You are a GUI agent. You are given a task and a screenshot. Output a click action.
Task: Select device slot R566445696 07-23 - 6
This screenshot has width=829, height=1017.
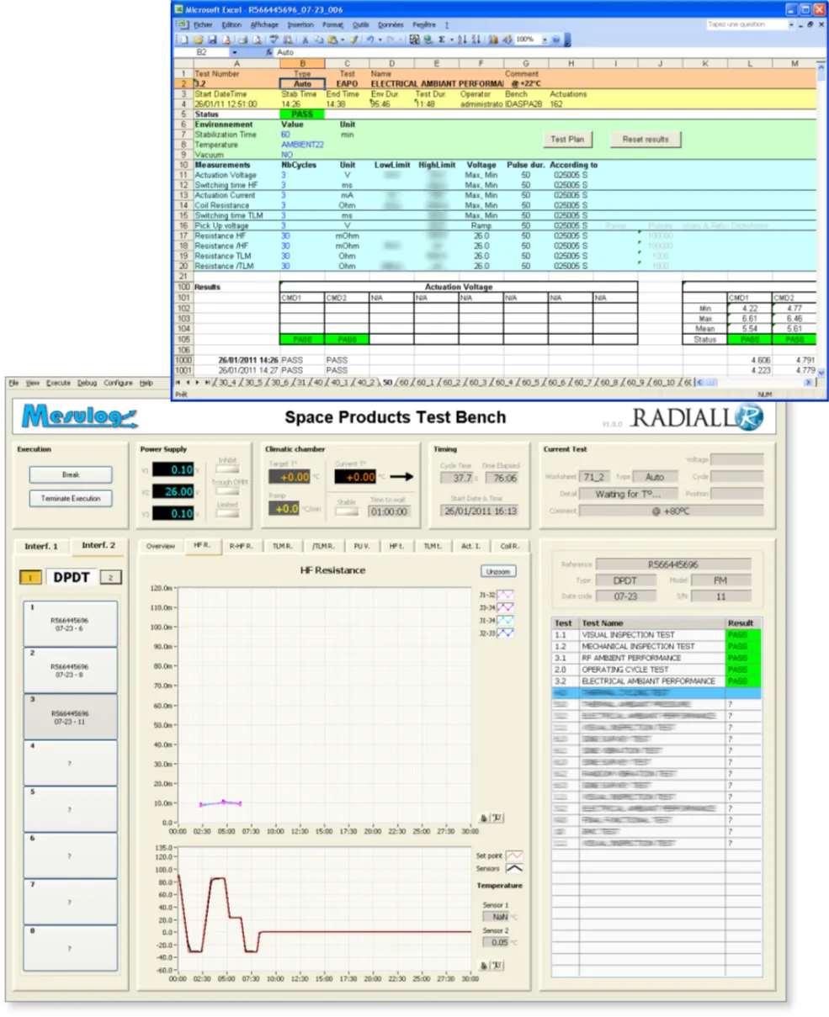pyautogui.click(x=71, y=624)
